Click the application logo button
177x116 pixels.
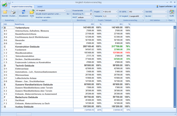[4, 4]
